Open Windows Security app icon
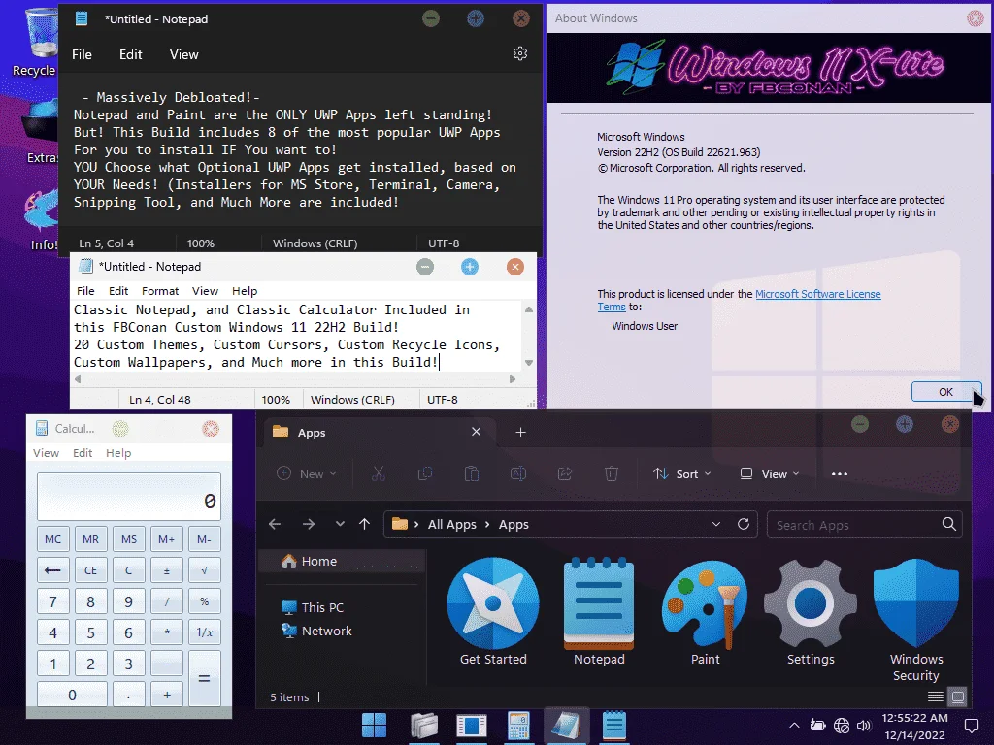The height and width of the screenshot is (745, 994). [x=916, y=618]
